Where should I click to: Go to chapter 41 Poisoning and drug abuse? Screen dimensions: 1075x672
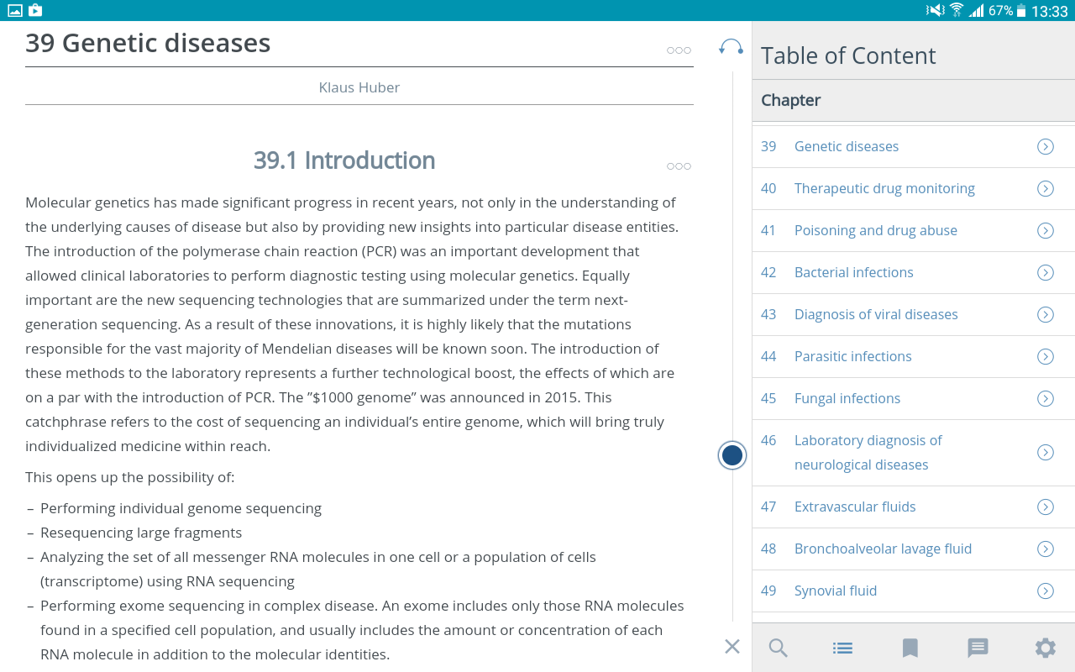point(875,231)
